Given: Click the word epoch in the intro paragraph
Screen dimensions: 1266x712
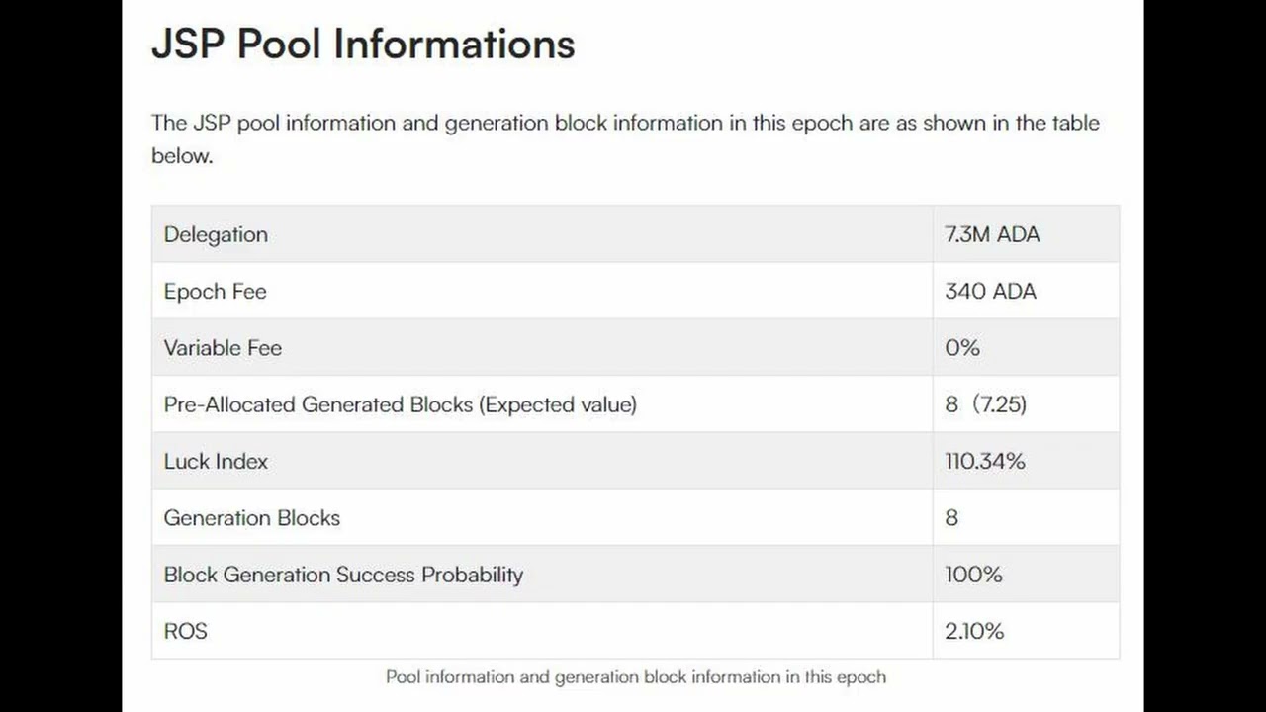Looking at the screenshot, I should tap(819, 124).
